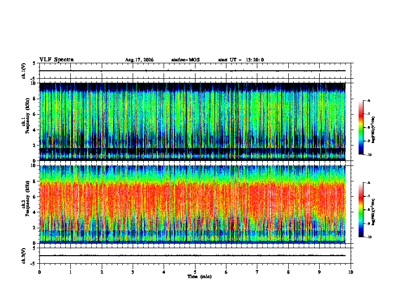Click the "VLF Spectra" plot title
The image size is (395, 305).
[56, 60]
